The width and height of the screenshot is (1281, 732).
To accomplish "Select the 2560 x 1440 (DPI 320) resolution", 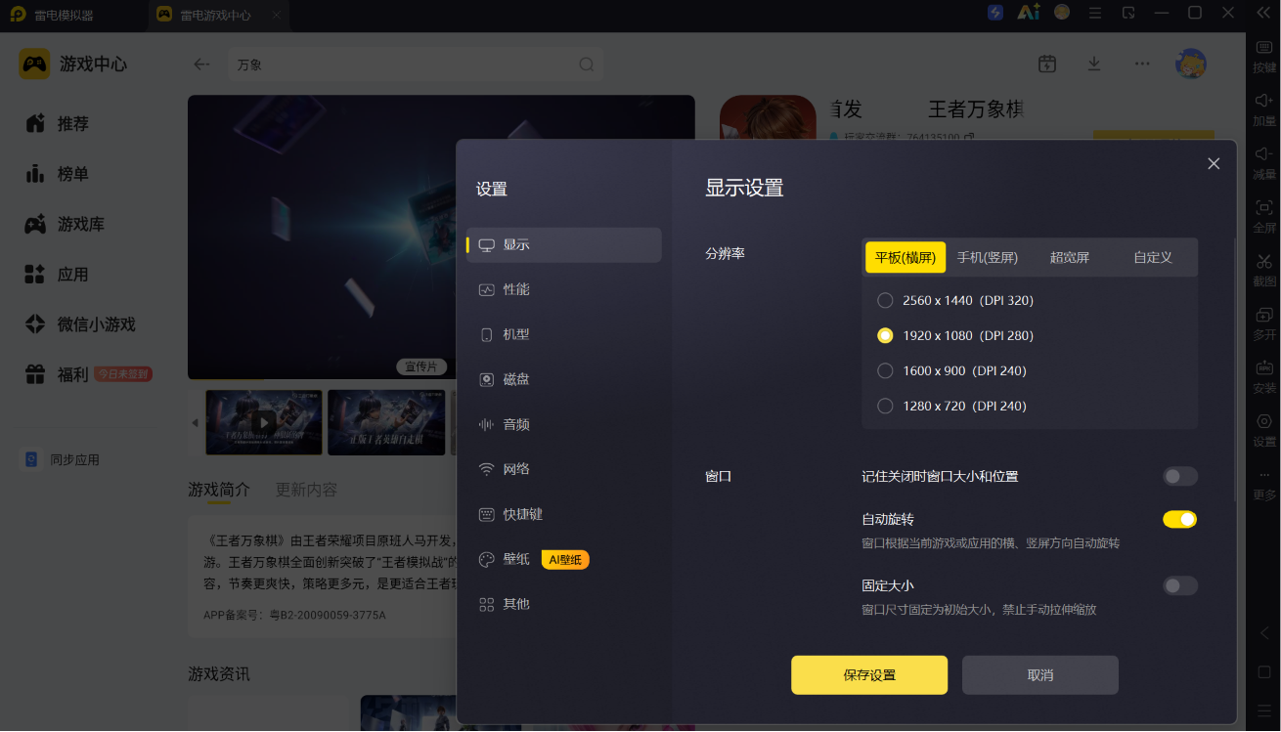I will (955, 300).
